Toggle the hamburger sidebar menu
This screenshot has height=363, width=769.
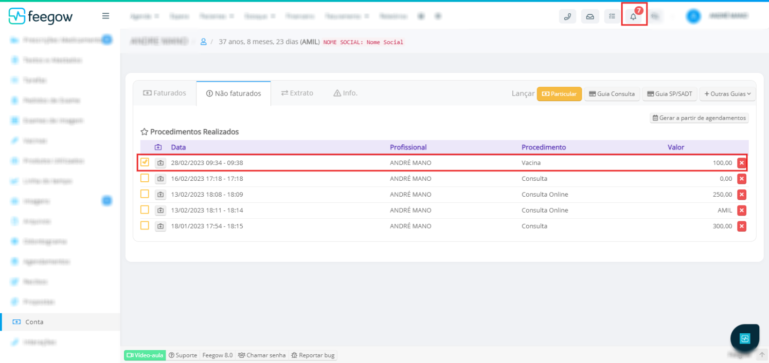point(105,16)
